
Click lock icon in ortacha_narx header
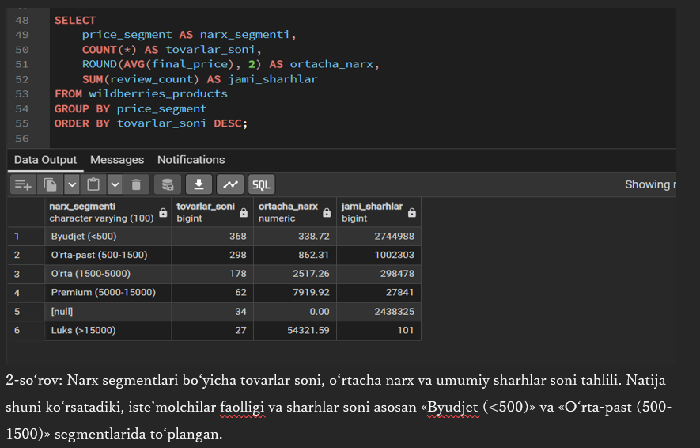(x=327, y=213)
